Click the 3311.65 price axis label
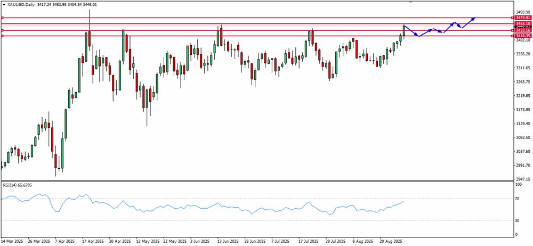The height and width of the screenshot is (246, 533). 523,68
